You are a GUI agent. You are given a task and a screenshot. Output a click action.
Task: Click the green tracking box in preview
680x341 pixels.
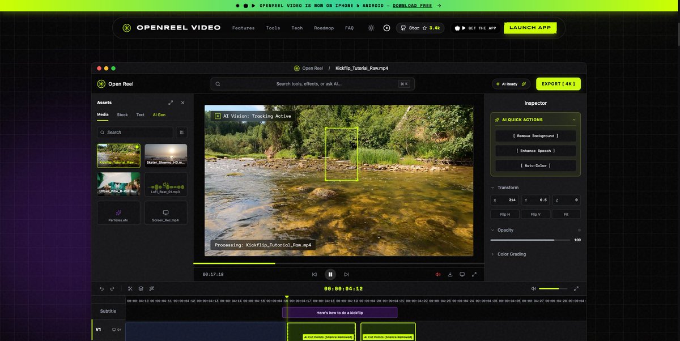[341, 154]
